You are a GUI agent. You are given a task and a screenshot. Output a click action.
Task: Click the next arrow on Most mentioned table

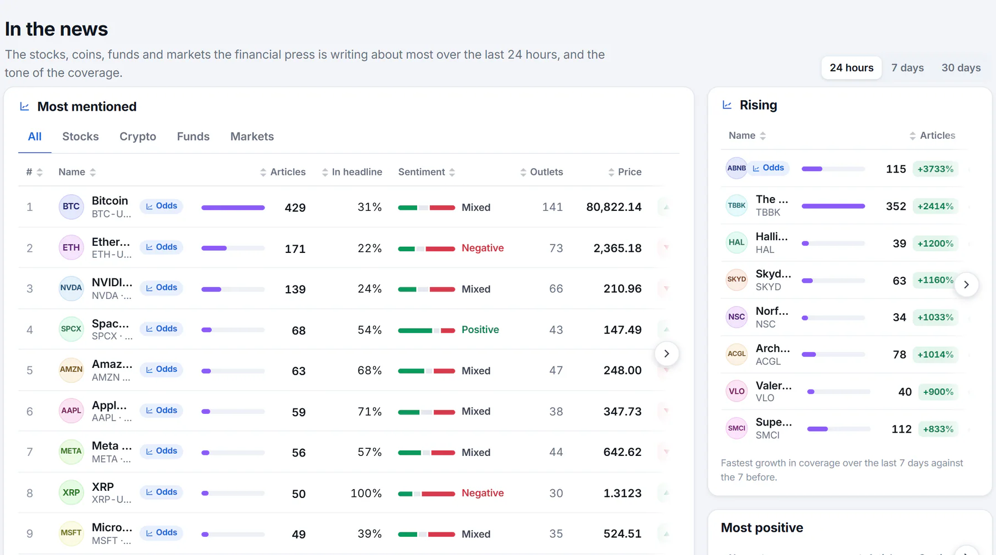click(666, 354)
